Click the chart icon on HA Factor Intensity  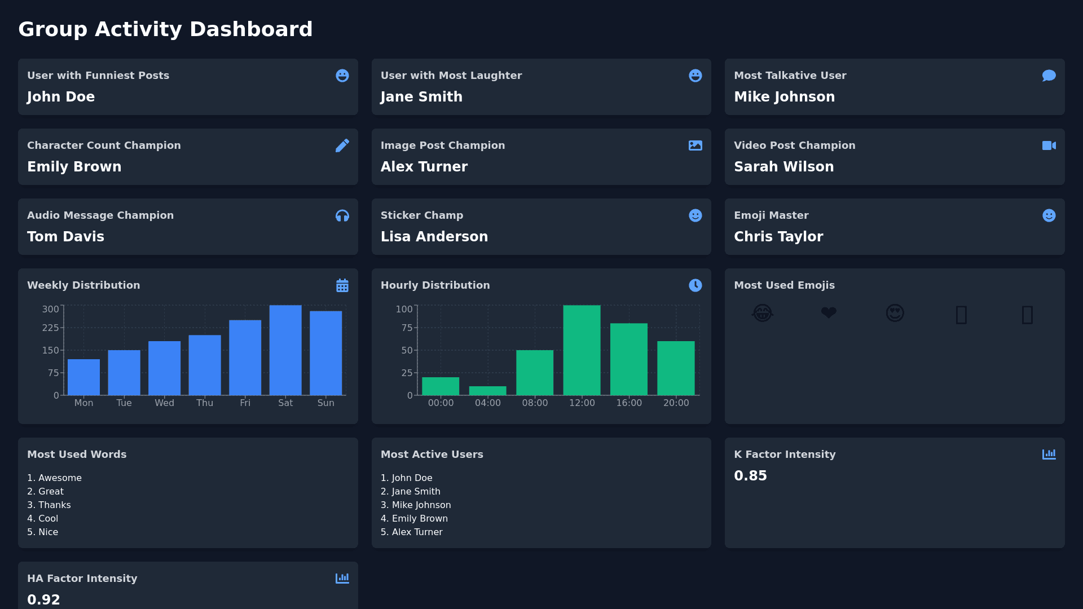point(342,579)
